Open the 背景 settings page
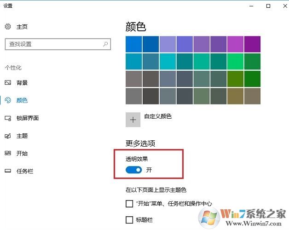The width and height of the screenshot is (289, 230). click(22, 83)
